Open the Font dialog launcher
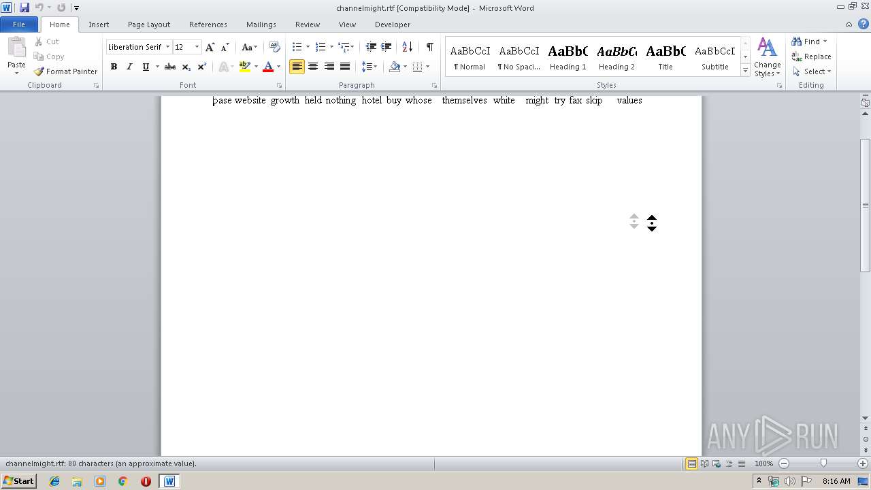Screen dimensions: 871x490 [x=279, y=86]
